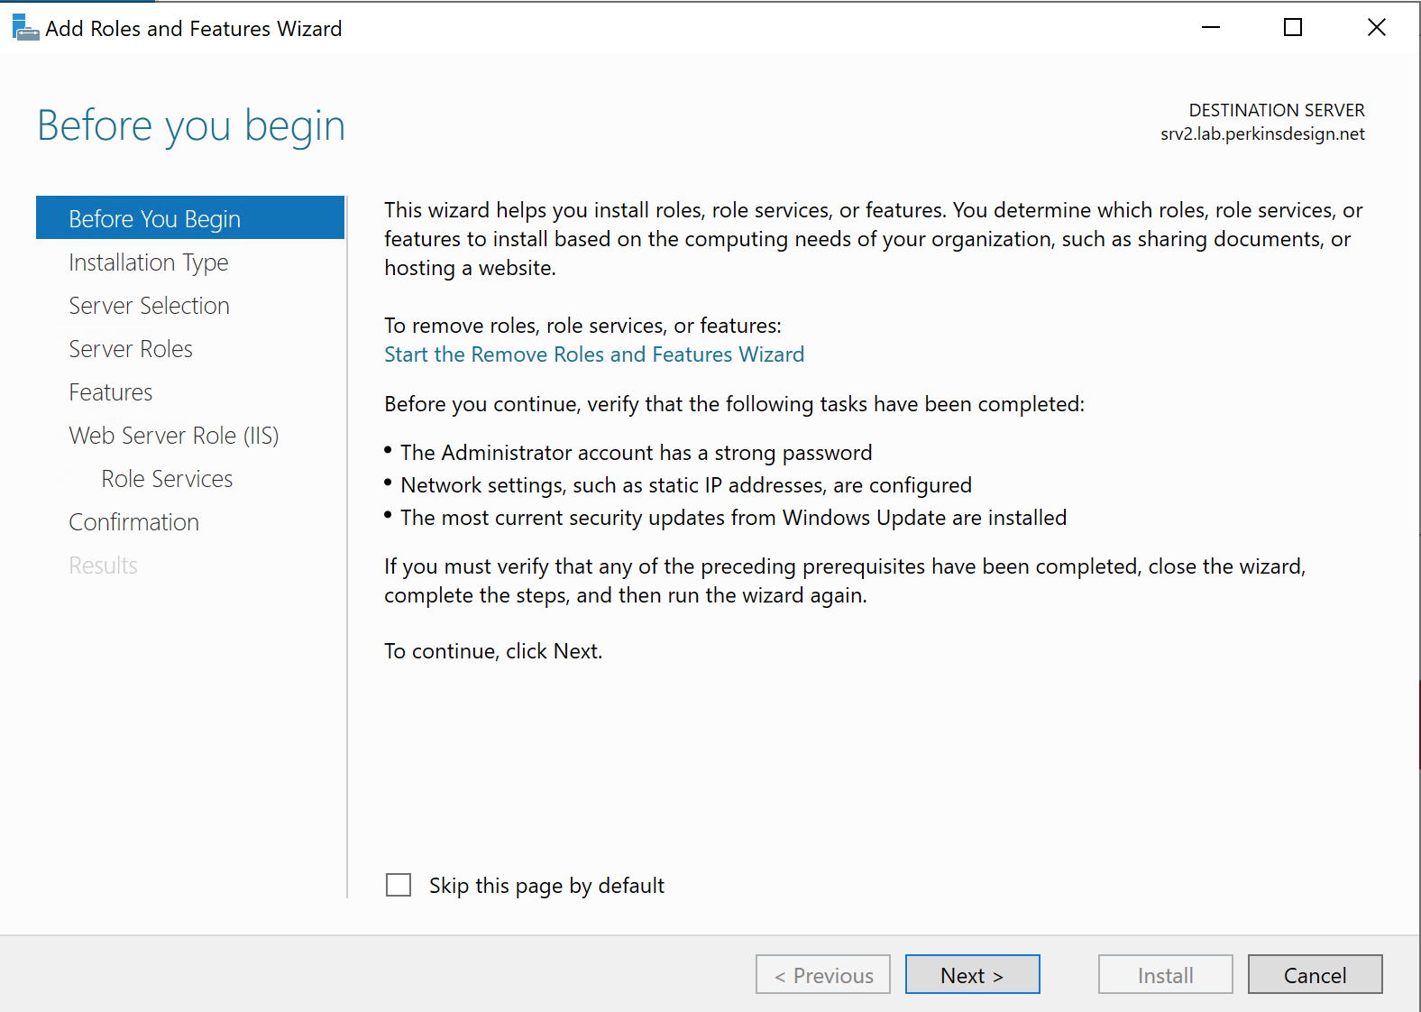The height and width of the screenshot is (1012, 1421).
Task: Close the Add Roles and Features Wizard
Action: coord(1376,28)
